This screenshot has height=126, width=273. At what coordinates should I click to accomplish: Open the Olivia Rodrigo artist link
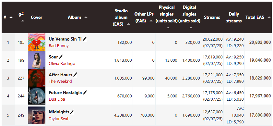click(x=62, y=63)
